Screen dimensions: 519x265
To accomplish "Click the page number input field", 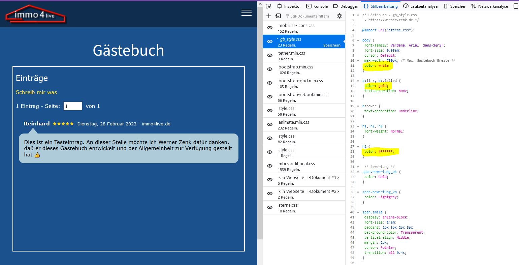I will (73, 106).
